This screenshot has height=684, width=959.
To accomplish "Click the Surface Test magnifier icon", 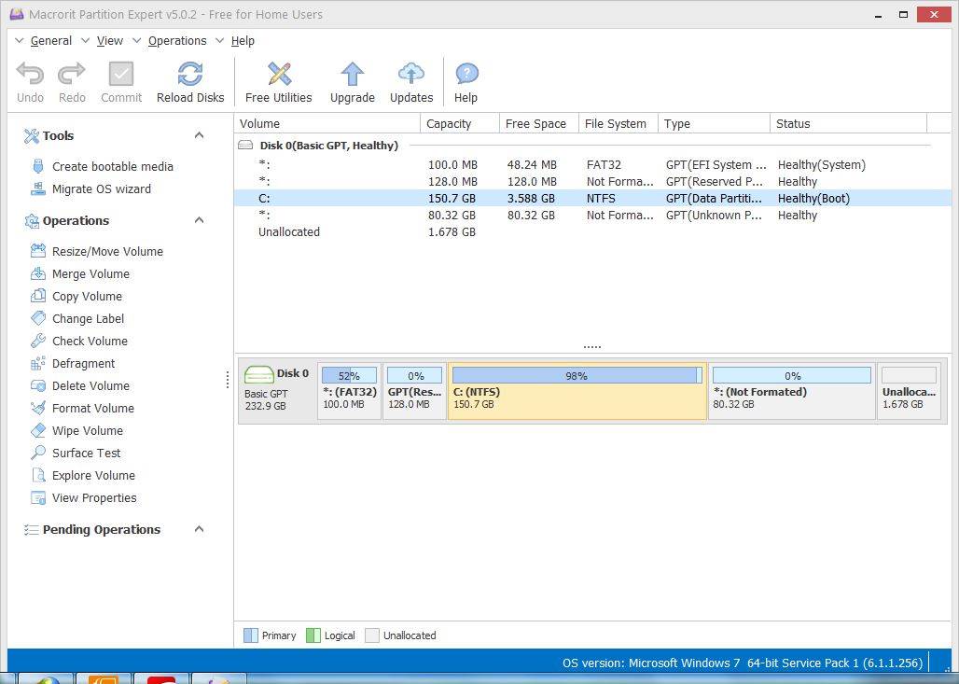I will [x=38, y=453].
